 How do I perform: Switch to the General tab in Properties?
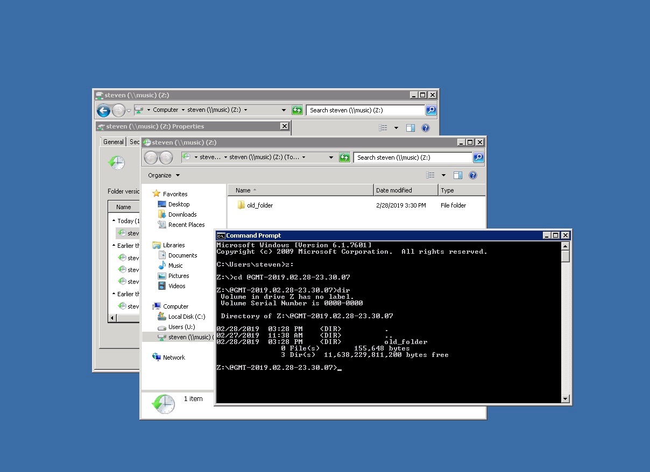coord(112,141)
